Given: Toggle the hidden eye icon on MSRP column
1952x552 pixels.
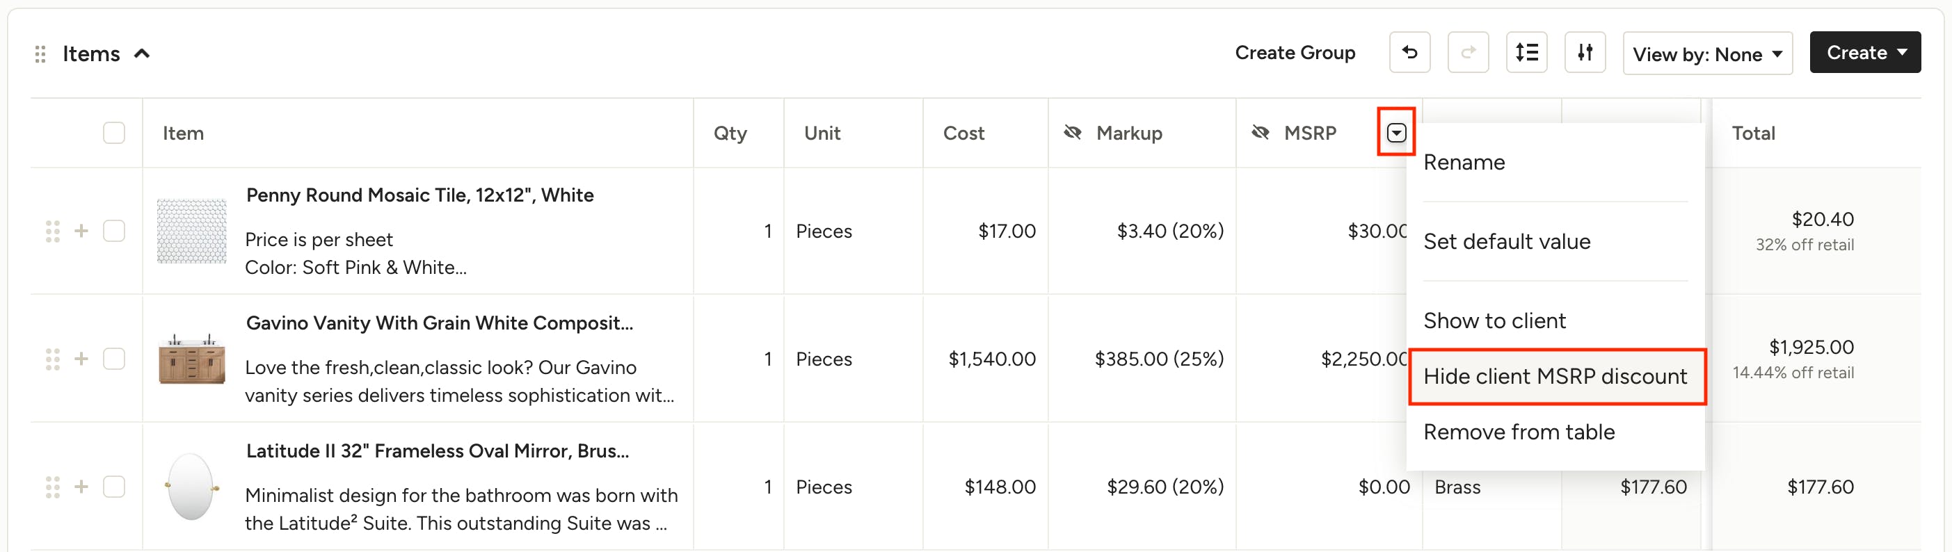Looking at the screenshot, I should tap(1260, 133).
